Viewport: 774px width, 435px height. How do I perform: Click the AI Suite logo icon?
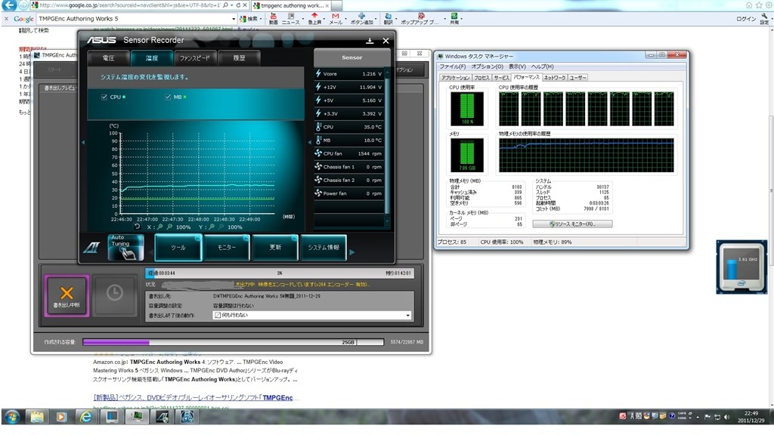(x=91, y=248)
